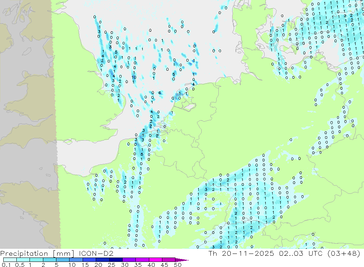Viewport: 364px width, 267px height.
Task: Click the legend swatch between 20 and 25
Action: [x=103, y=260]
